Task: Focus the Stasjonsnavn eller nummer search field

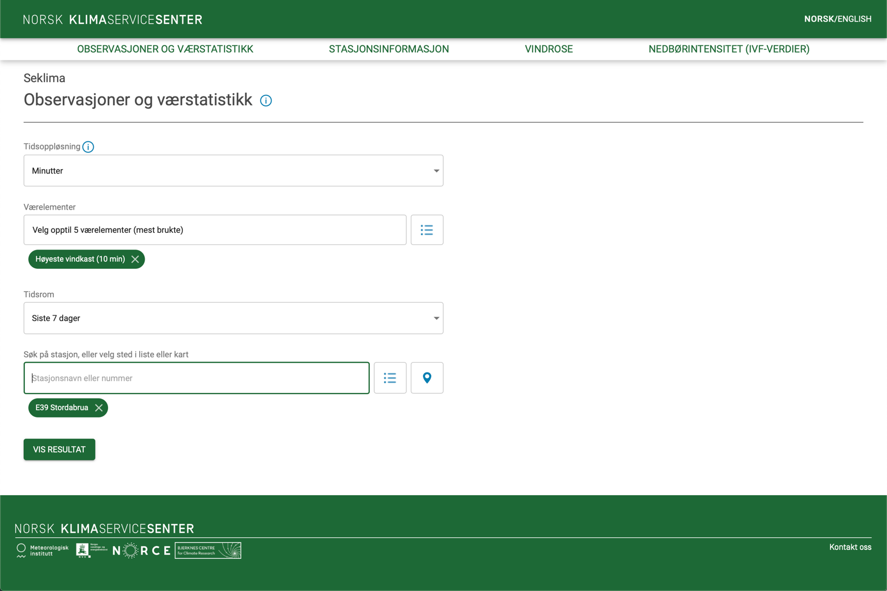Action: click(x=197, y=378)
